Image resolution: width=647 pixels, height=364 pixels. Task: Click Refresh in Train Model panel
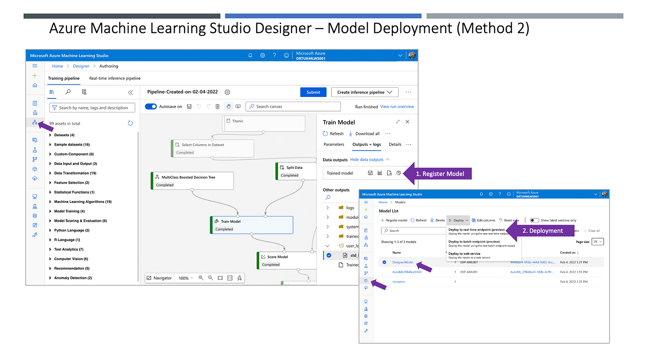[x=333, y=133]
